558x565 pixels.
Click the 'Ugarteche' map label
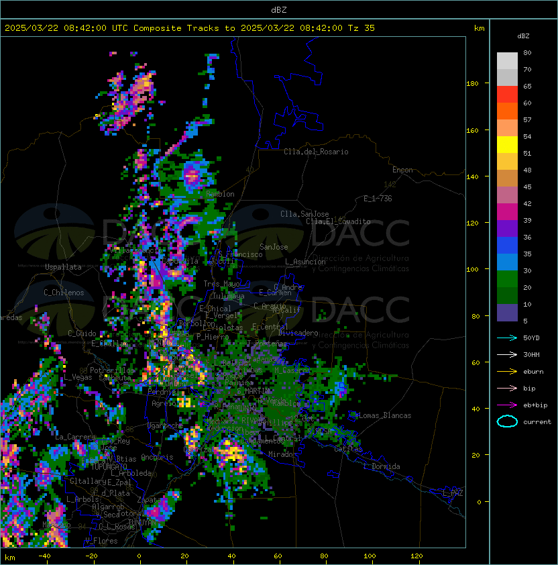(x=166, y=426)
